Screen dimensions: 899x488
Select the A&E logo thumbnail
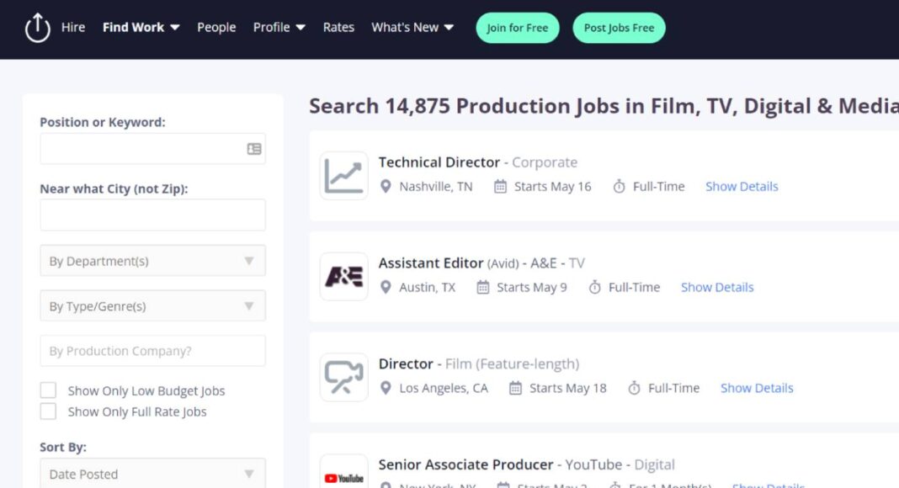pos(343,275)
